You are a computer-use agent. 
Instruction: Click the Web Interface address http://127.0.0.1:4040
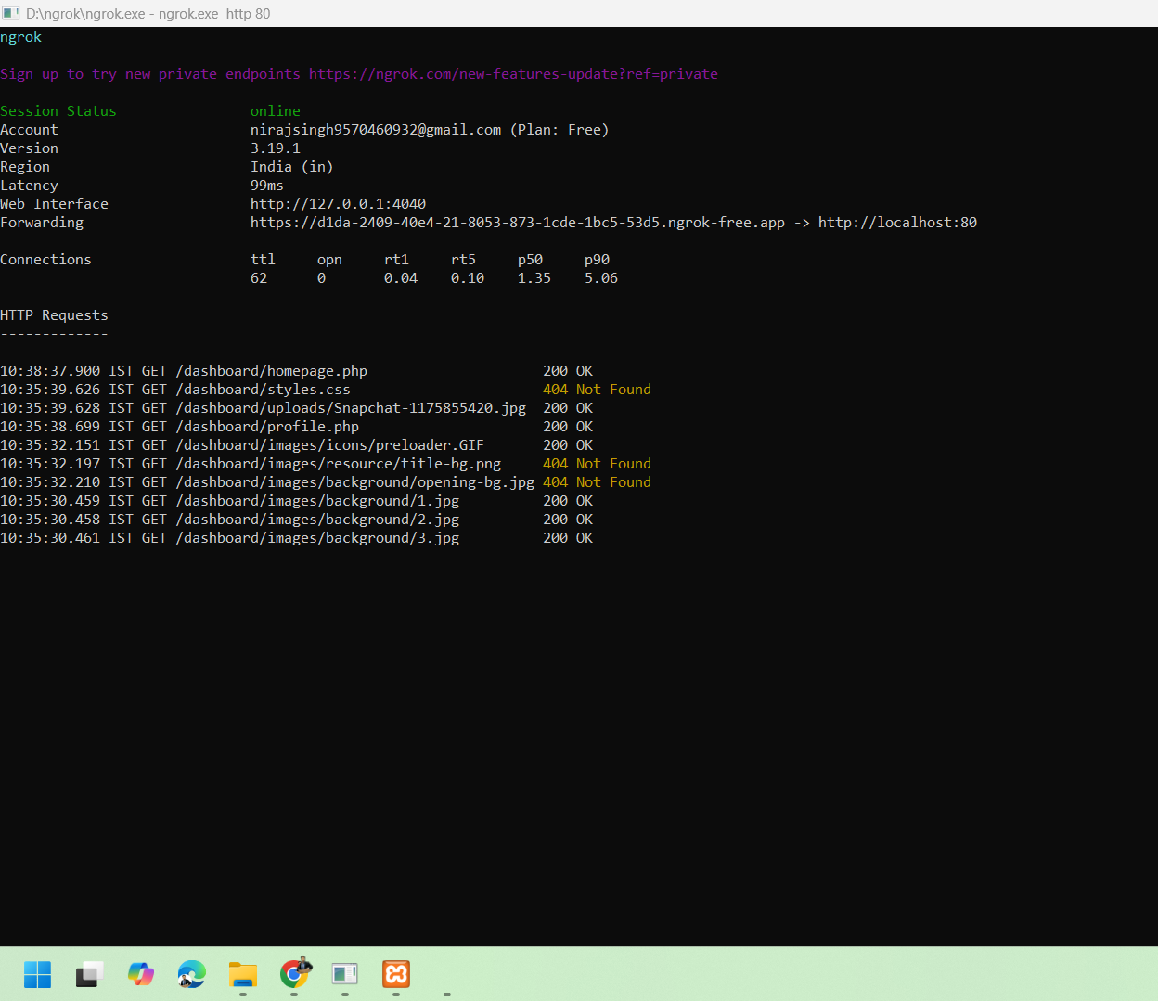click(339, 204)
